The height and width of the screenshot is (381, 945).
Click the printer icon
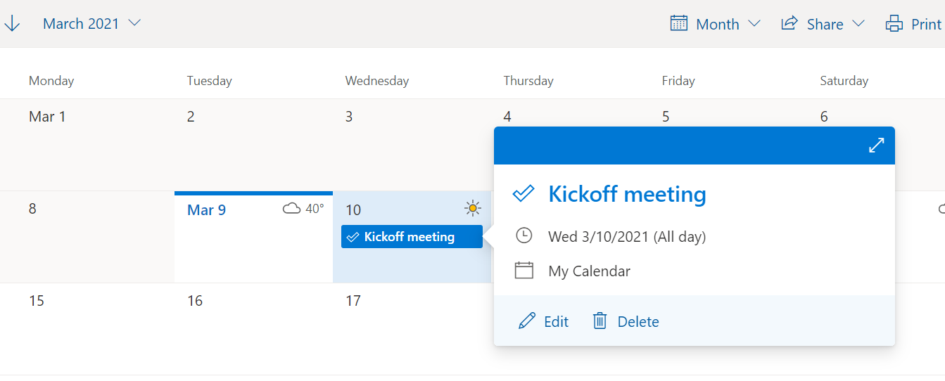tap(894, 24)
